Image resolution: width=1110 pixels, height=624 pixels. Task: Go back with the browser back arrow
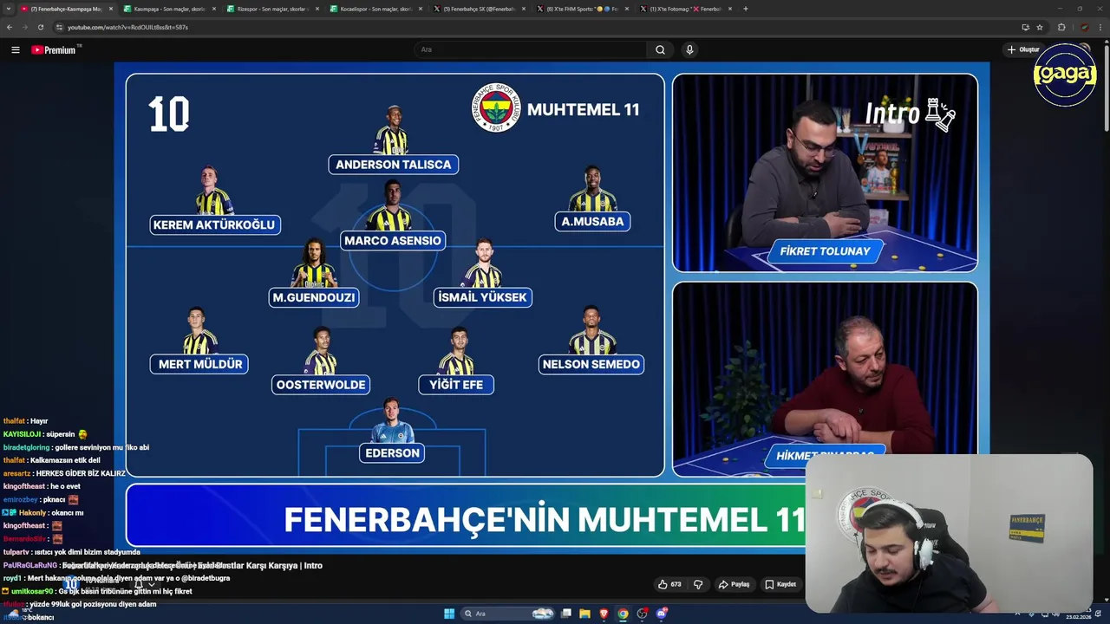coord(10,27)
